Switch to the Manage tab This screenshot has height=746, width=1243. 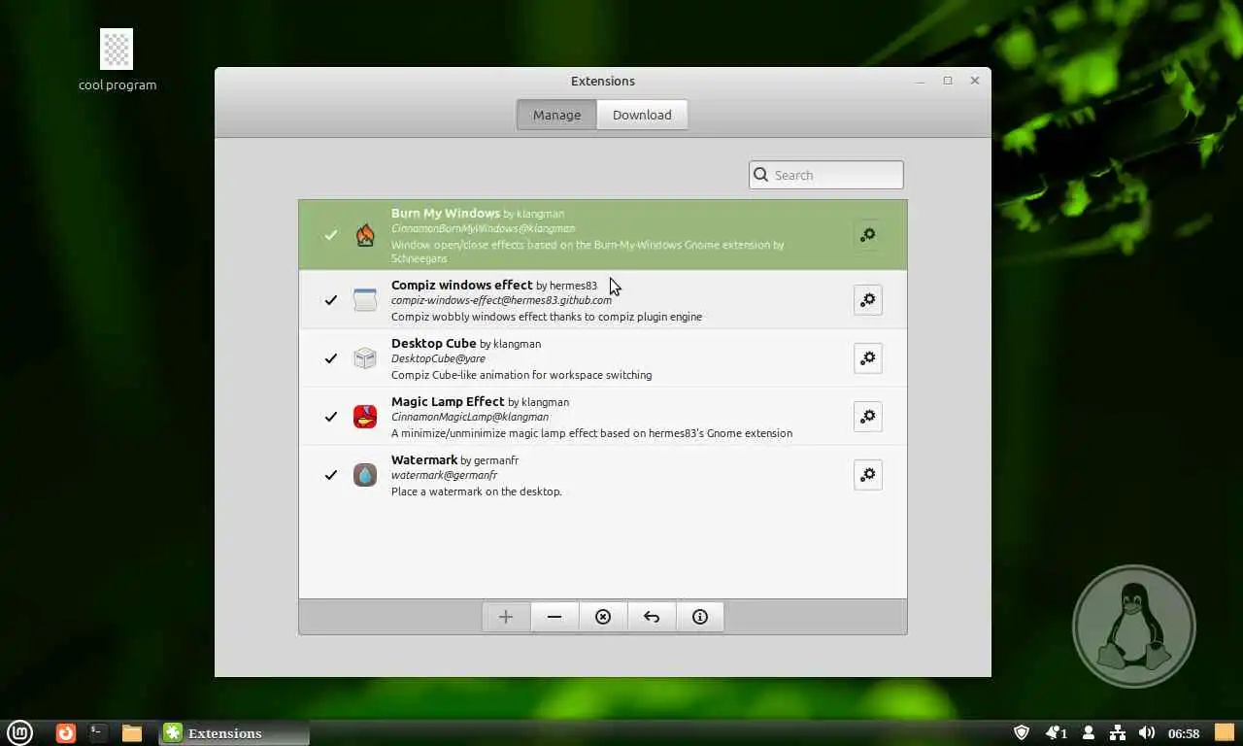(x=556, y=115)
